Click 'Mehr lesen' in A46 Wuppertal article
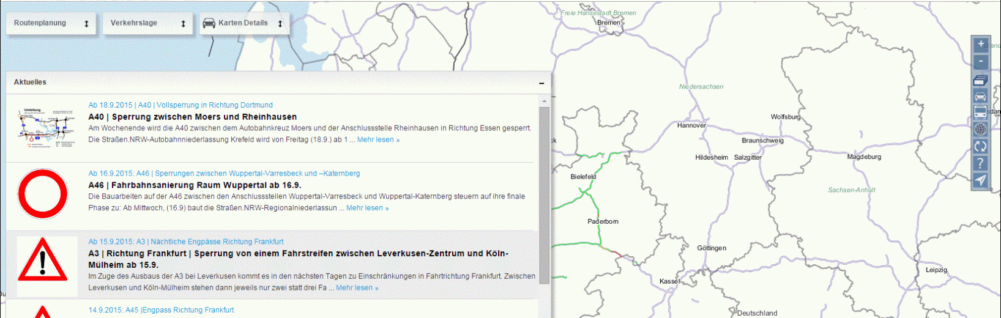This screenshot has height=318, width=1001. [x=367, y=208]
